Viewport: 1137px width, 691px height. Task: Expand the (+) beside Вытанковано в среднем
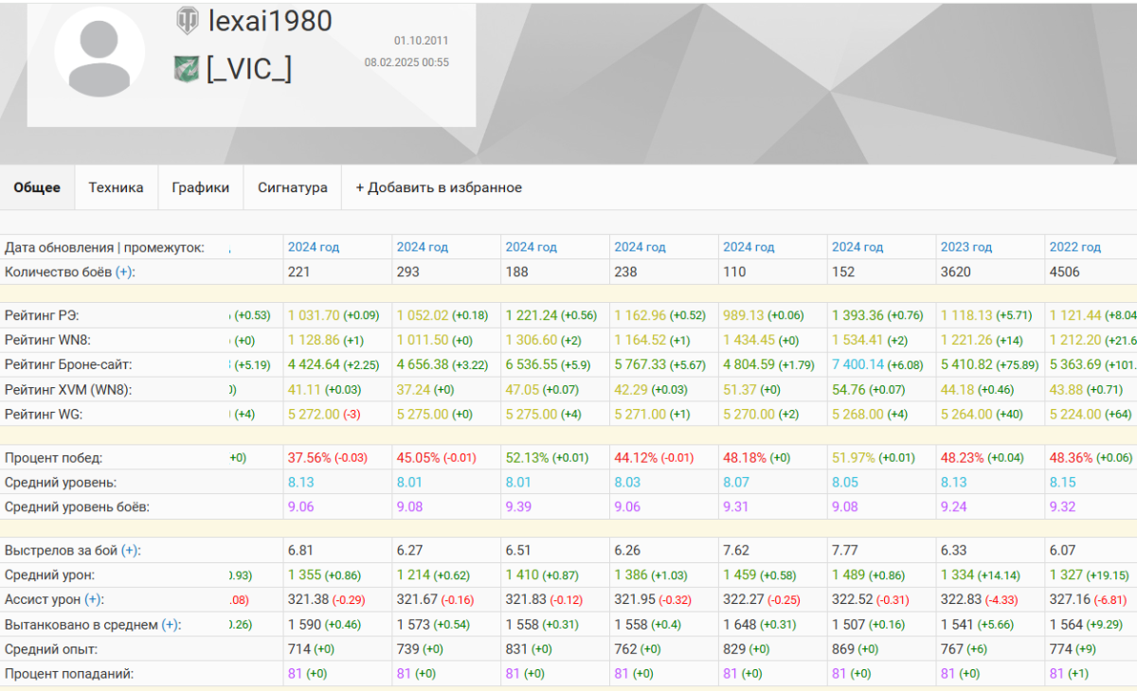(x=171, y=624)
